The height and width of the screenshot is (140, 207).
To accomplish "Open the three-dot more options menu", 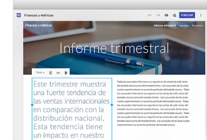I will pyautogui.click(x=201, y=15).
